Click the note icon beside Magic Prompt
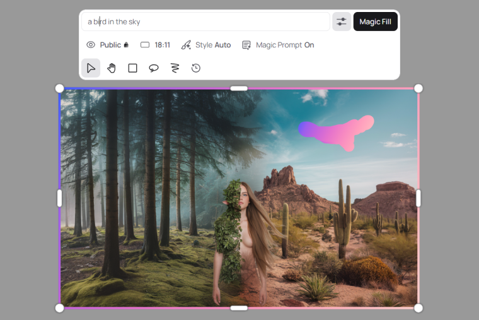The image size is (479, 320). tap(246, 45)
